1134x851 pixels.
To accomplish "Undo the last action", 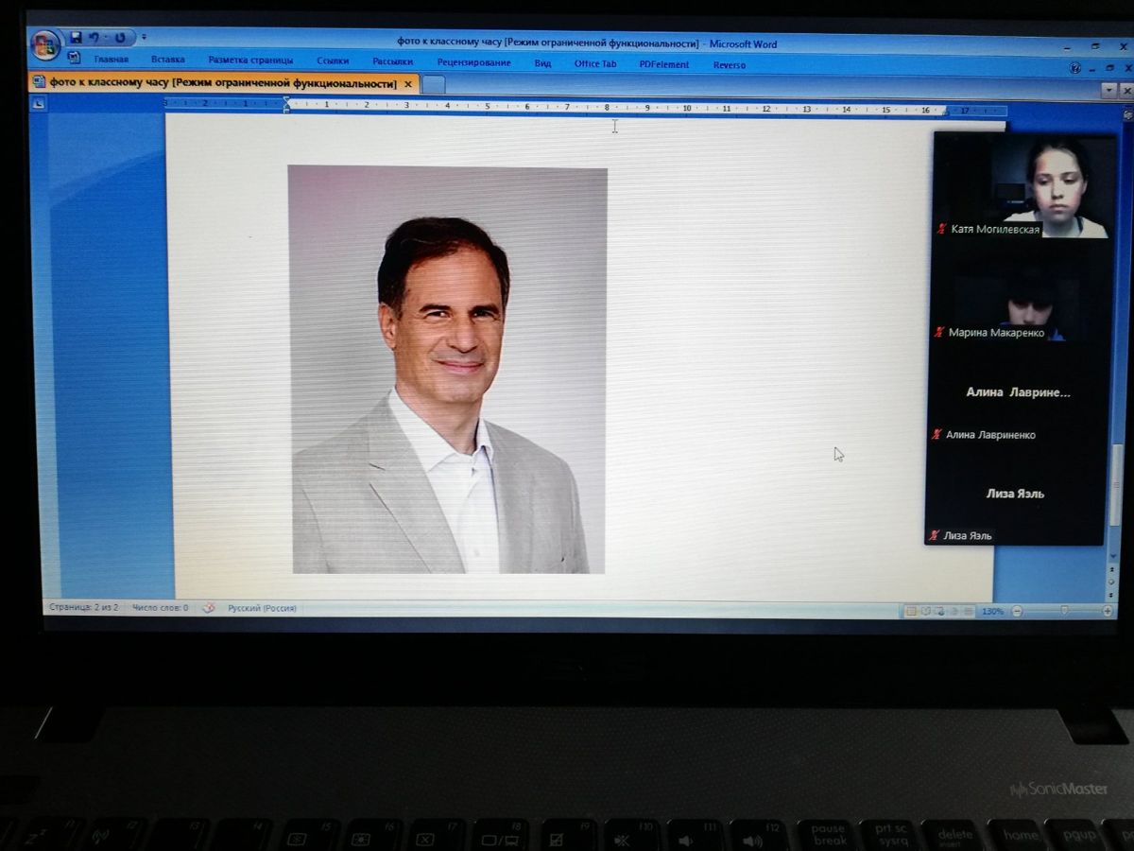I will (94, 37).
